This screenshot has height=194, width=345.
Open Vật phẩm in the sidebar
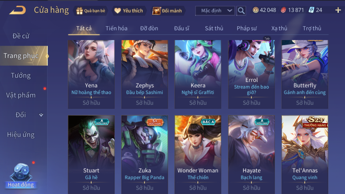[x=21, y=95]
